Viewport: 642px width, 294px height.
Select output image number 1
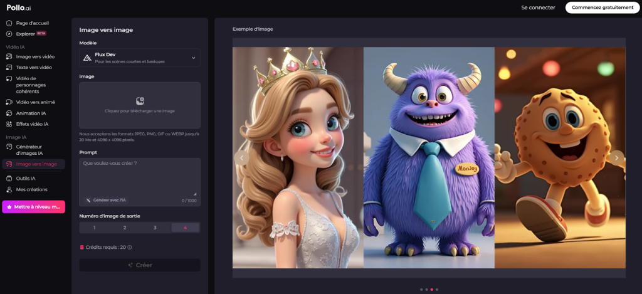click(x=94, y=228)
